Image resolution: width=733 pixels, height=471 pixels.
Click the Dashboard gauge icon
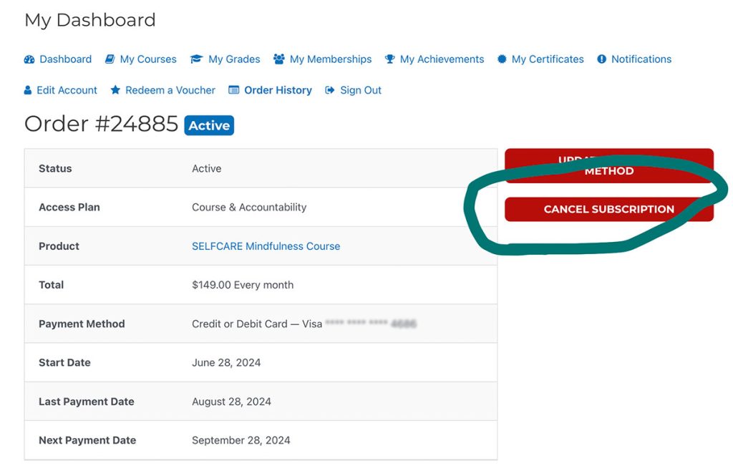coord(29,59)
